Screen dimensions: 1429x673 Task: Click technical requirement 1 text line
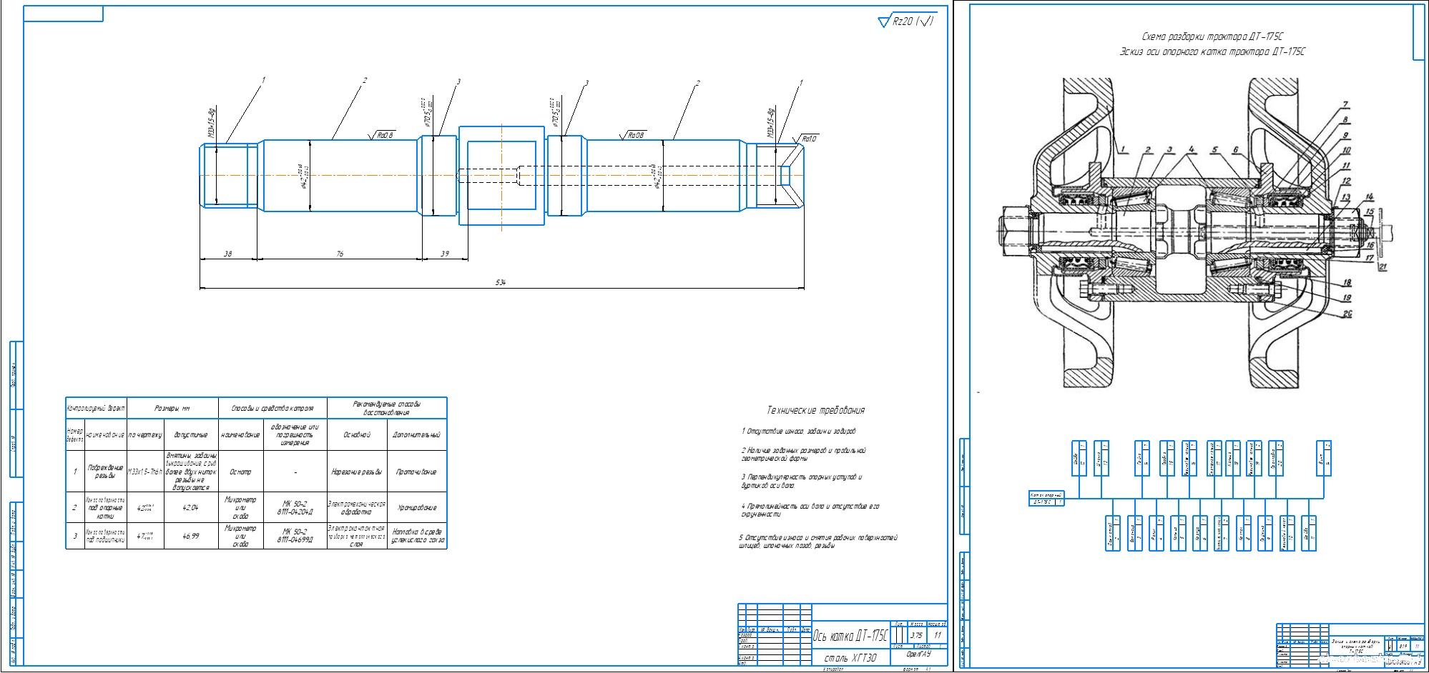(x=798, y=432)
